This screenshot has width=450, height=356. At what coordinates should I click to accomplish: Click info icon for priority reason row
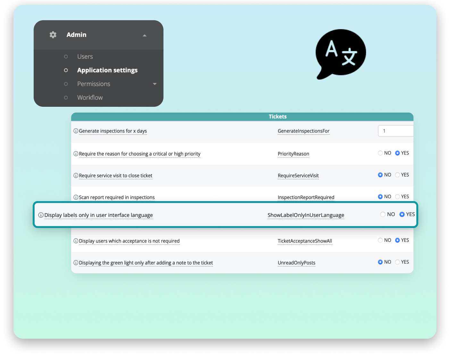point(76,154)
